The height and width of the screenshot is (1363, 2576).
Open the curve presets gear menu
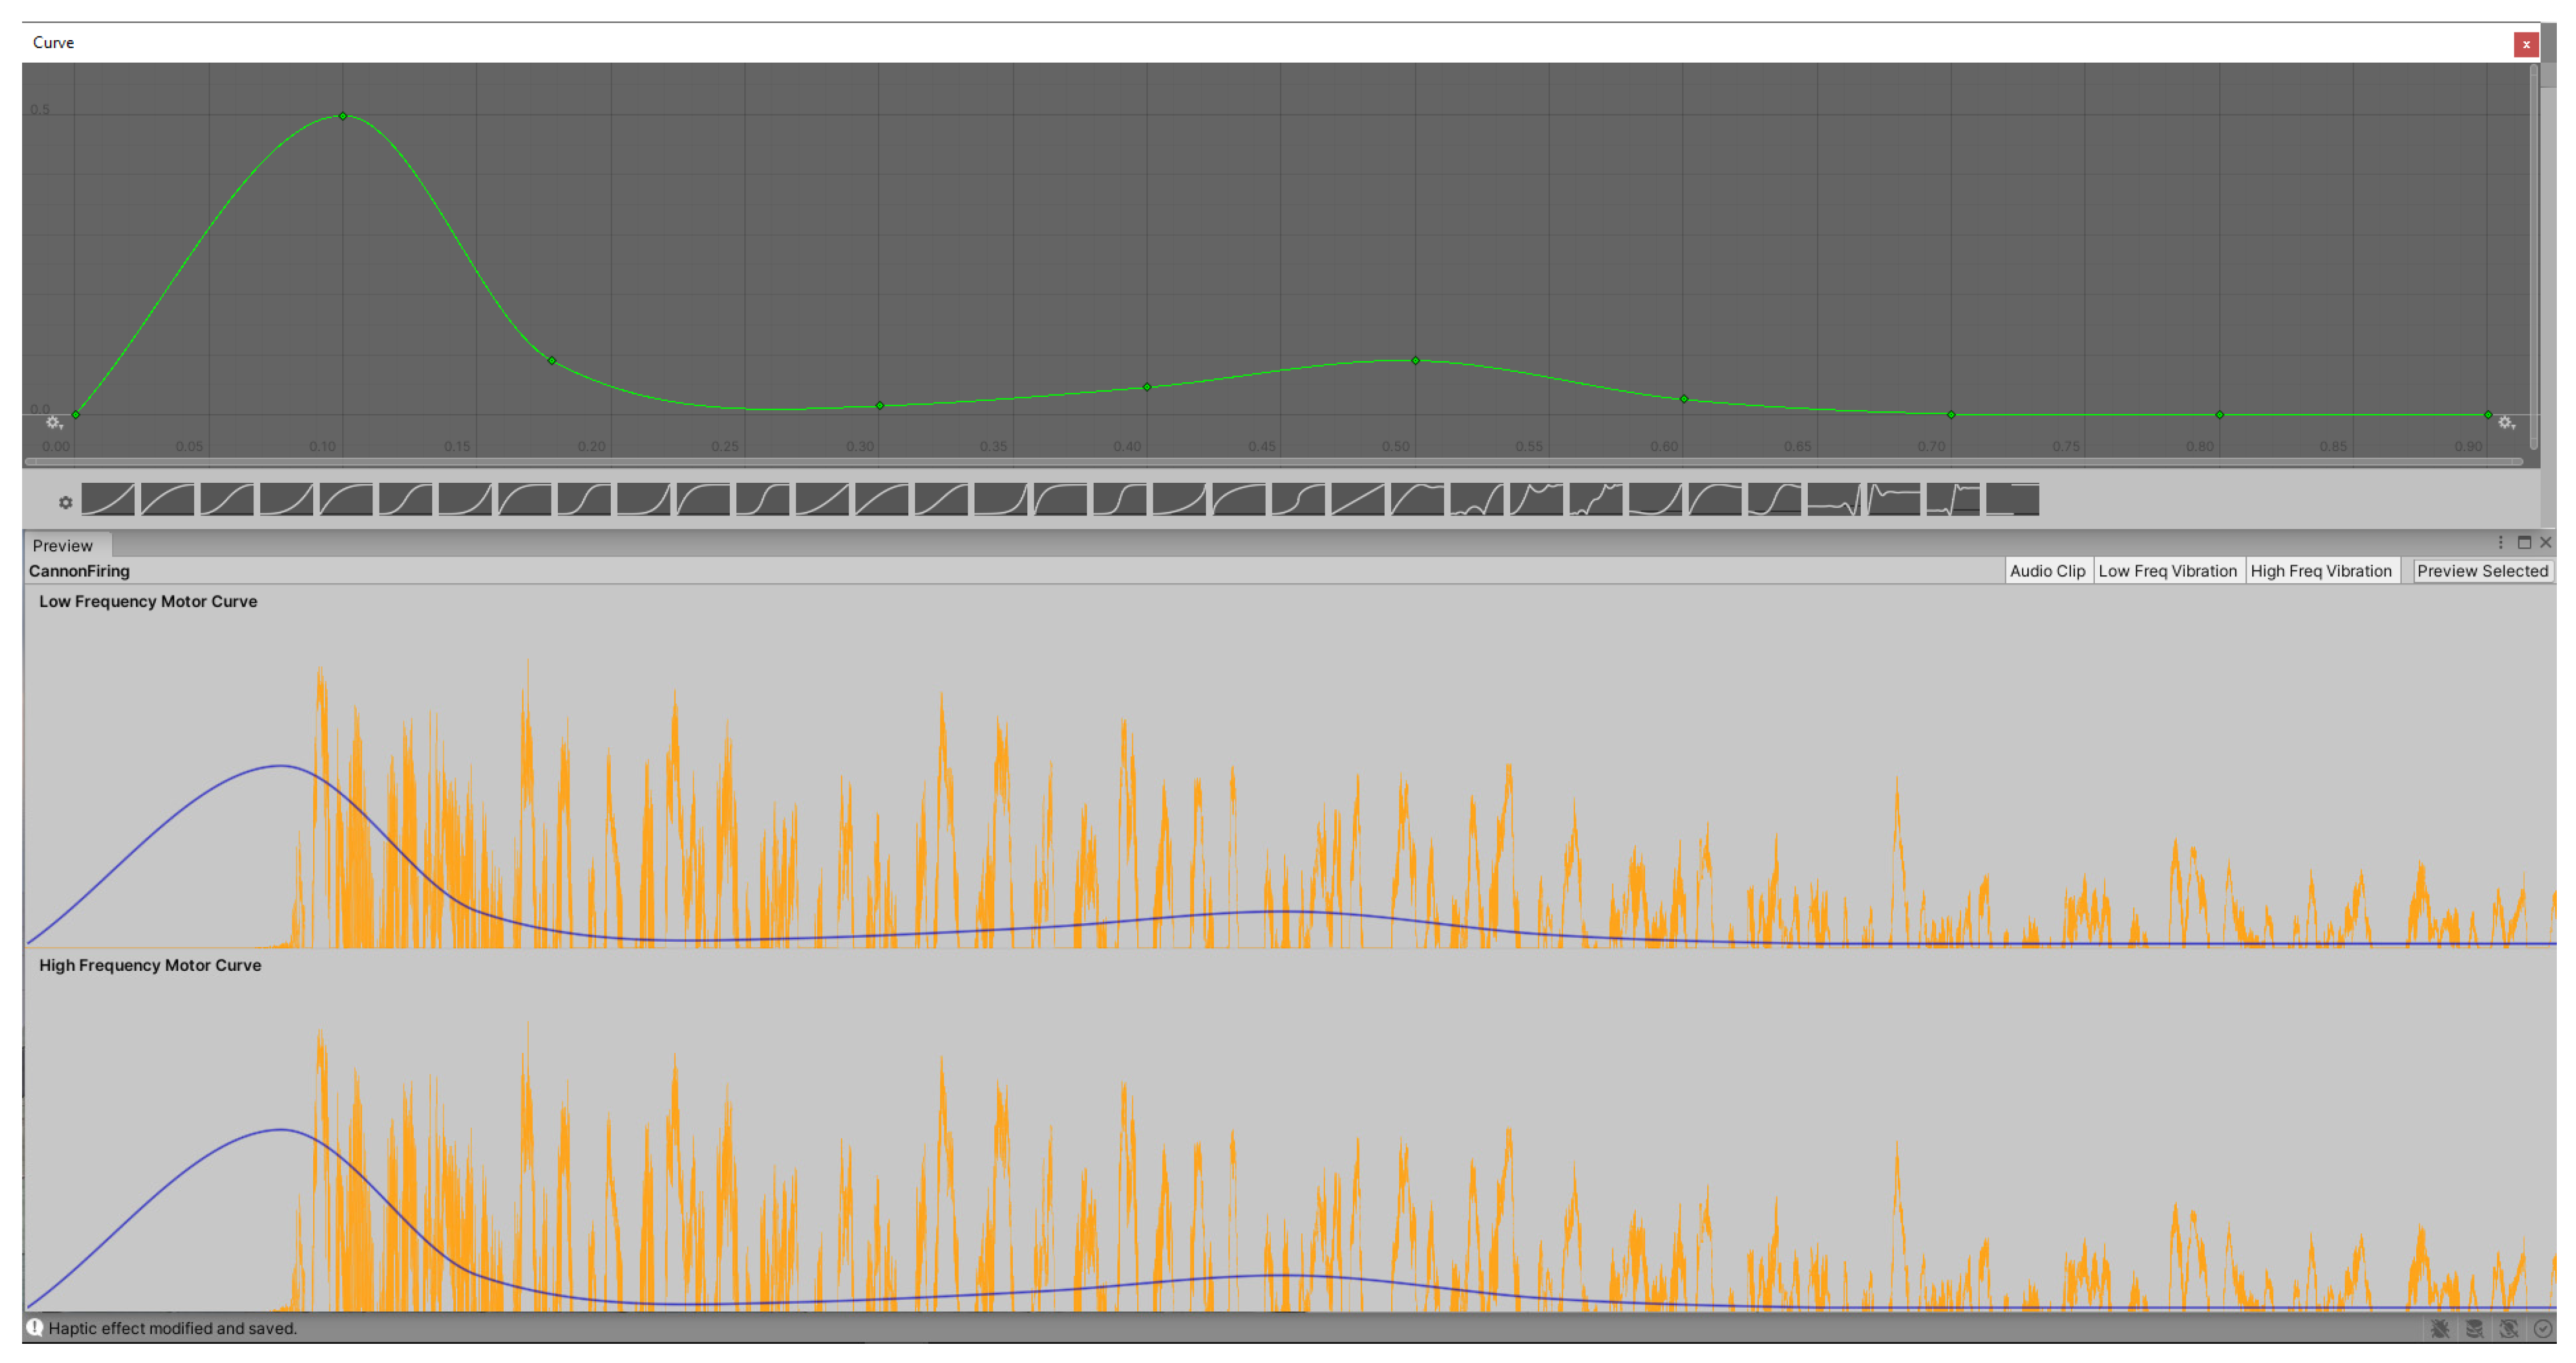(x=65, y=502)
